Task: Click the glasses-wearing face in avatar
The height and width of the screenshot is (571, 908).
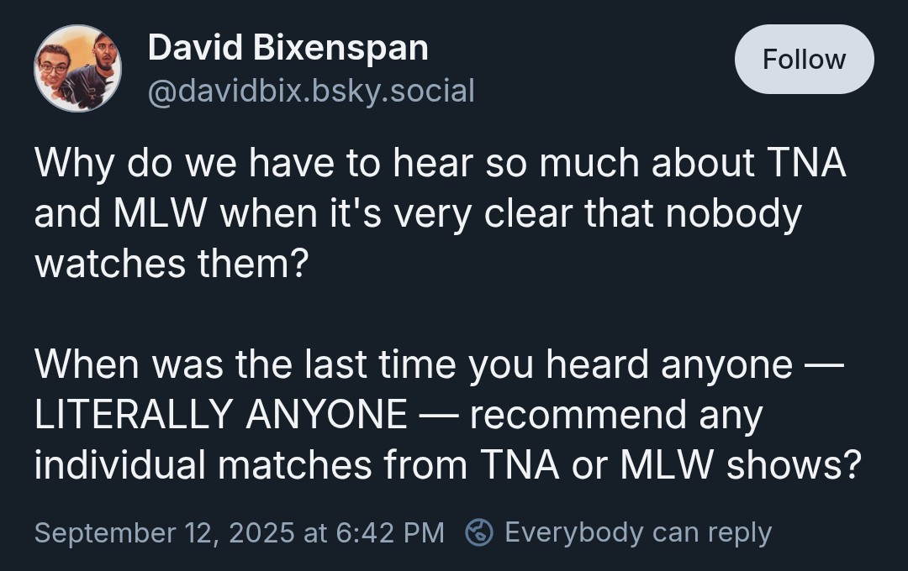Action: (x=55, y=67)
